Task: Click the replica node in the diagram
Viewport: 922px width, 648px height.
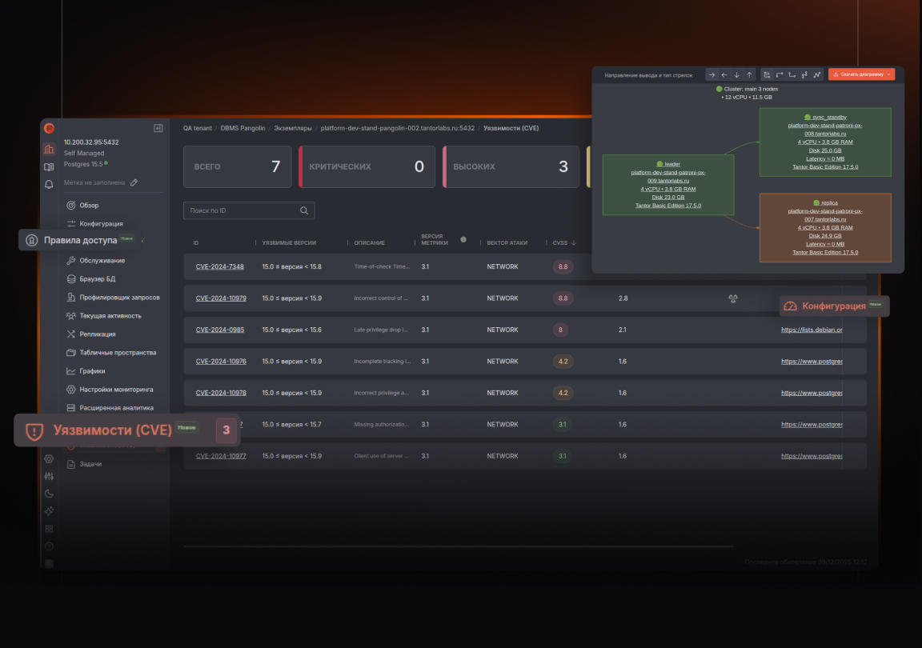Action: click(x=826, y=227)
